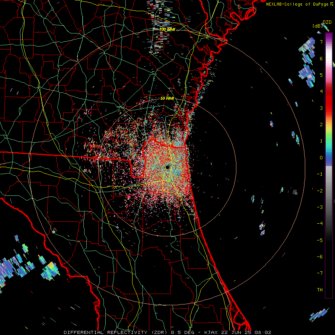Image resolution: width=335 pixels, height=335 pixels.
Task: Click the 4 value on the color scale
Action: (x=321, y=92)
